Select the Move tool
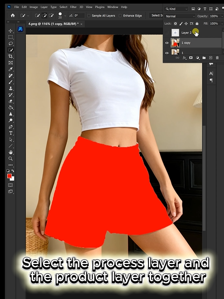The width and height of the screenshot is (224, 299). click(10, 31)
